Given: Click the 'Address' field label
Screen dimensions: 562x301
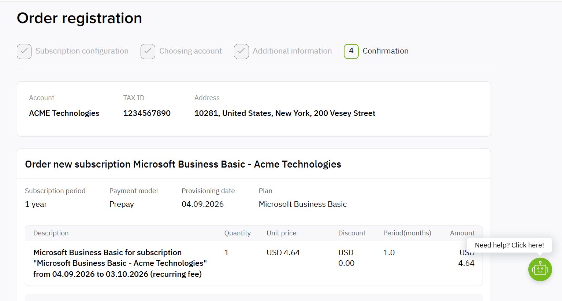Looking at the screenshot, I should coord(207,98).
